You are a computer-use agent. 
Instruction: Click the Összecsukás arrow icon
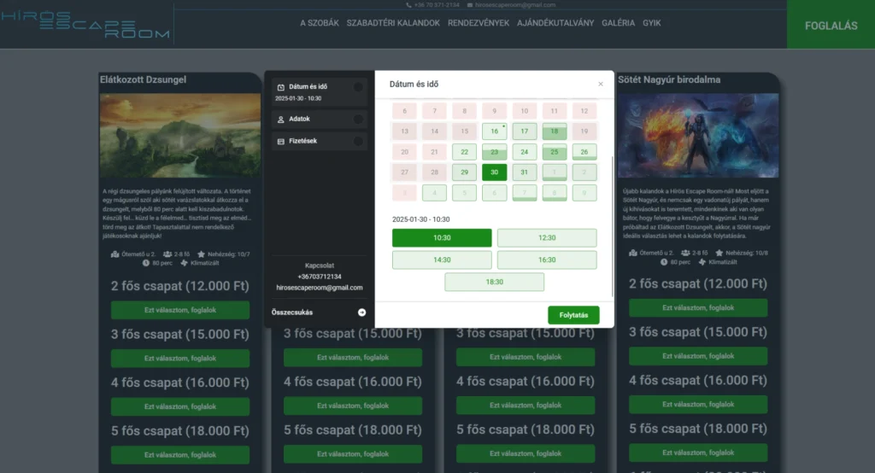[x=361, y=312]
